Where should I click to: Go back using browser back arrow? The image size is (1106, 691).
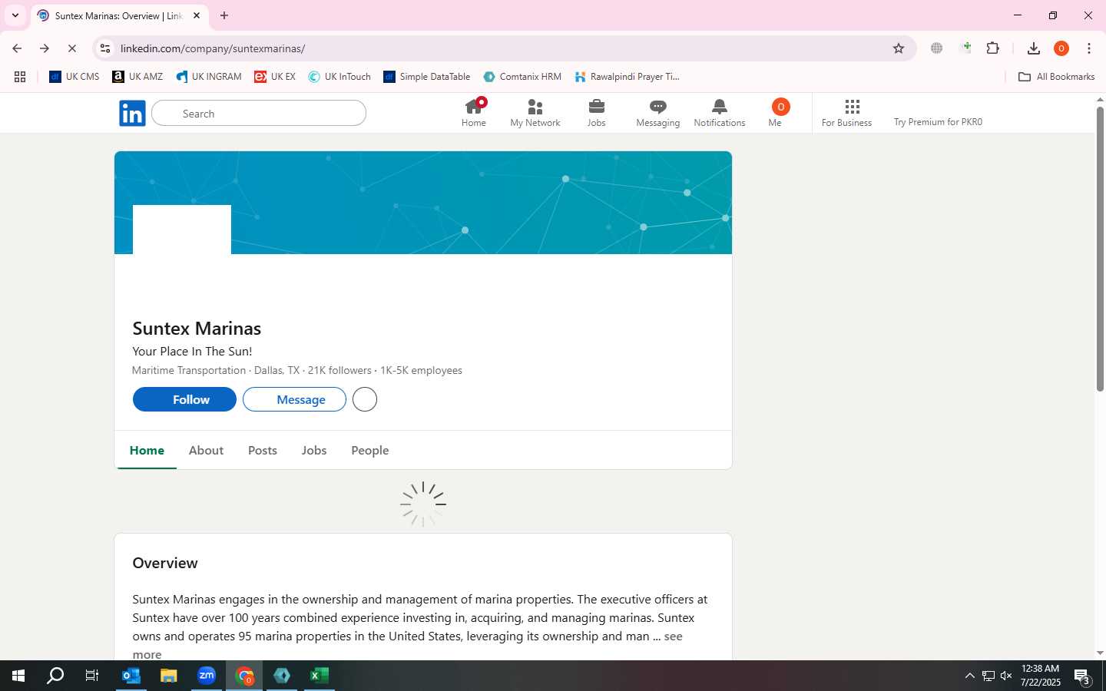tap(17, 48)
